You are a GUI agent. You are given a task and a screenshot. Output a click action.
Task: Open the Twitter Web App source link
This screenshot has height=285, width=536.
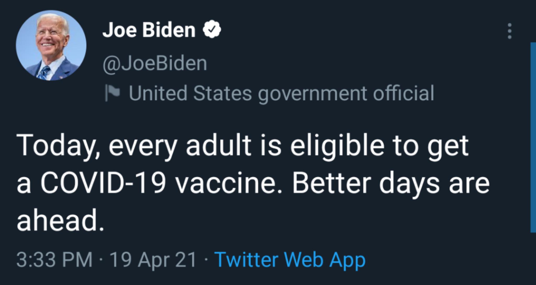point(290,260)
